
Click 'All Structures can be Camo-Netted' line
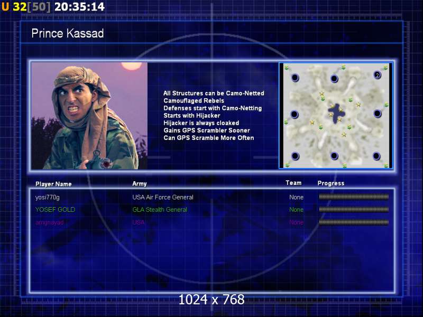(214, 94)
